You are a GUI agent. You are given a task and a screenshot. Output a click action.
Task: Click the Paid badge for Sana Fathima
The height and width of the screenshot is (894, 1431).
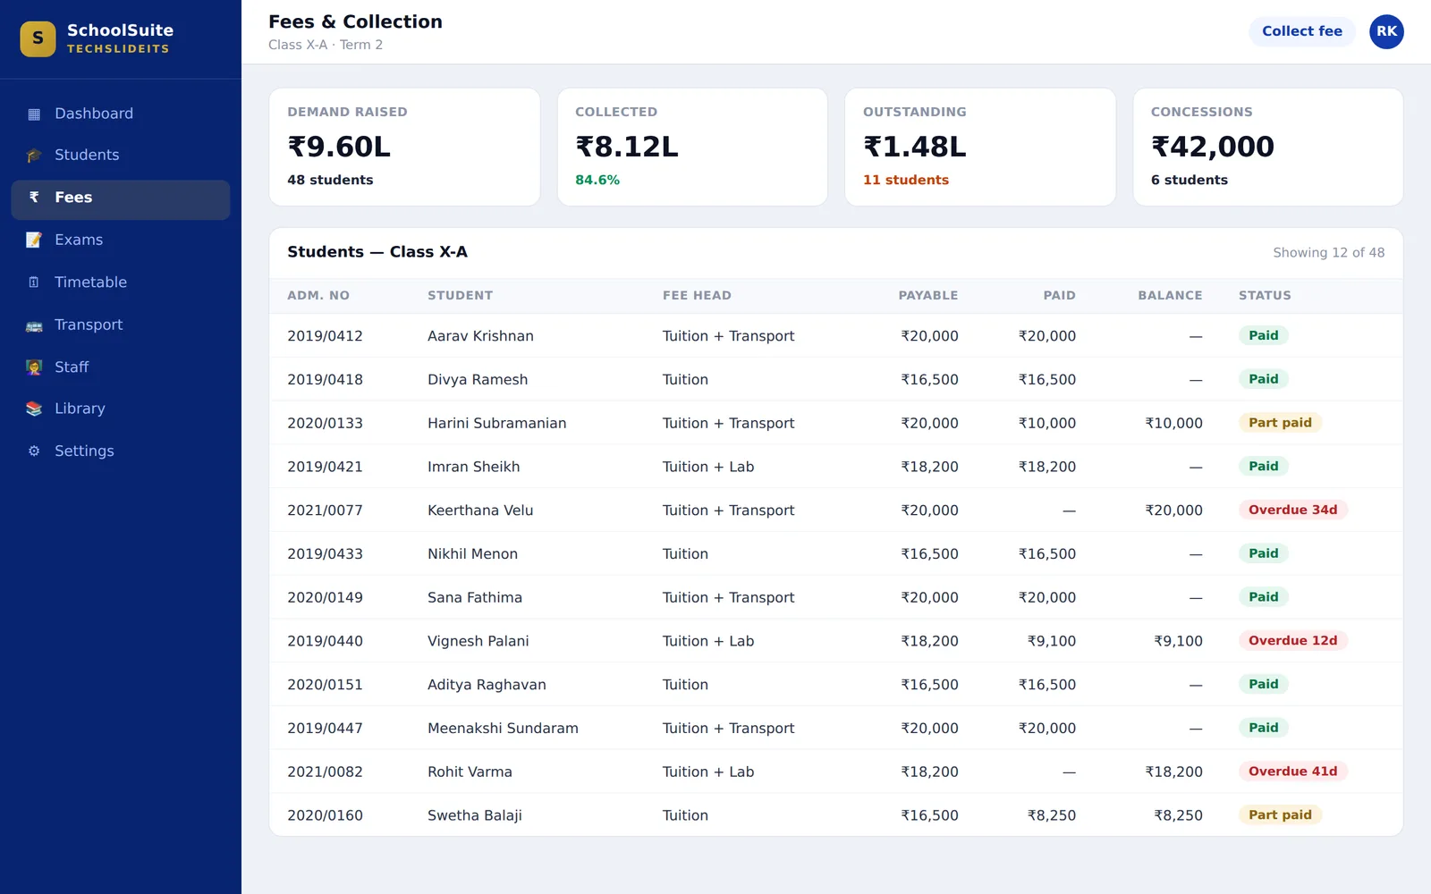point(1263,597)
